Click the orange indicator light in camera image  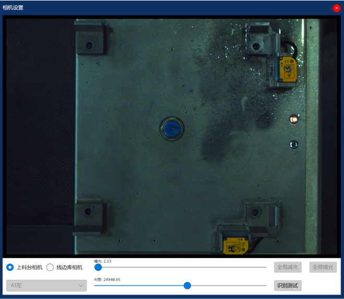point(294,119)
